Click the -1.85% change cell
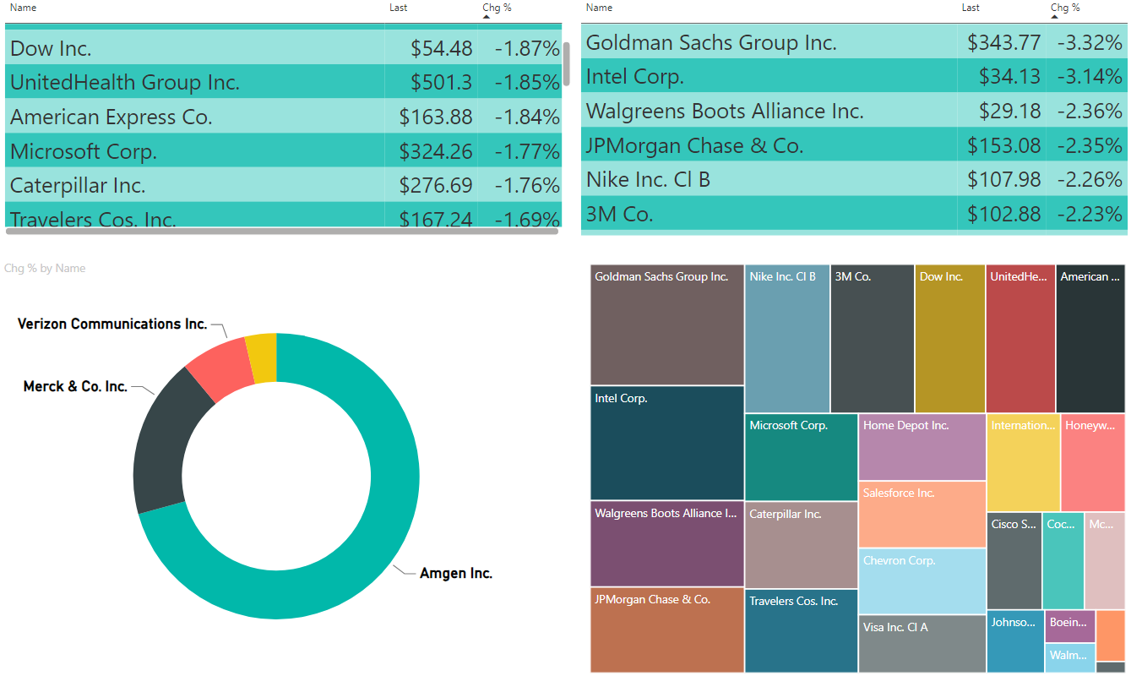Viewport: 1131px width, 676px height. click(527, 83)
